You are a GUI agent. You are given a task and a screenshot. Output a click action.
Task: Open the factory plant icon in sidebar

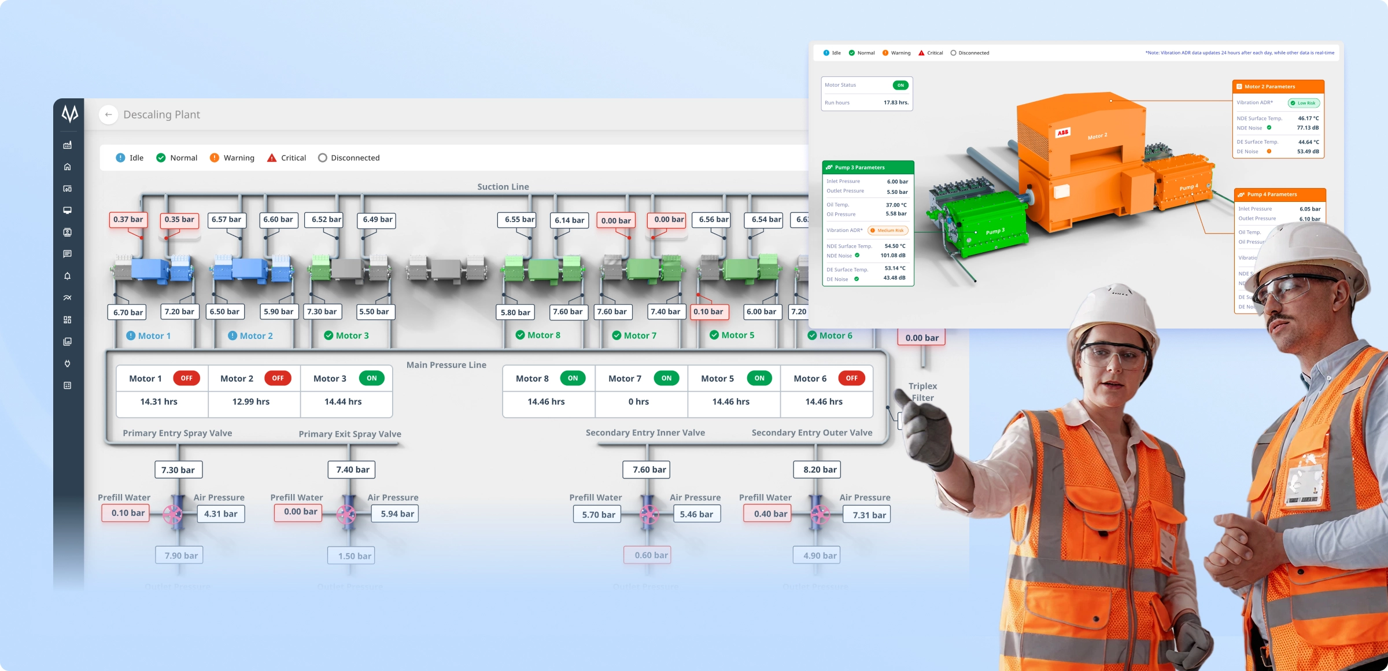(68, 145)
